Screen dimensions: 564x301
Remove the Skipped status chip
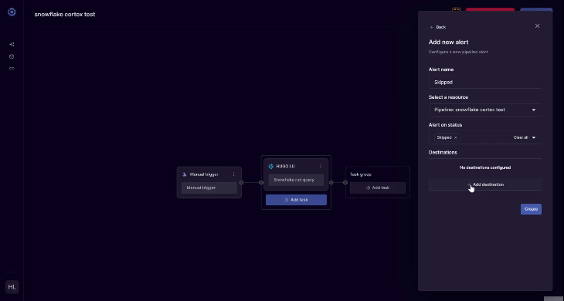tap(455, 137)
